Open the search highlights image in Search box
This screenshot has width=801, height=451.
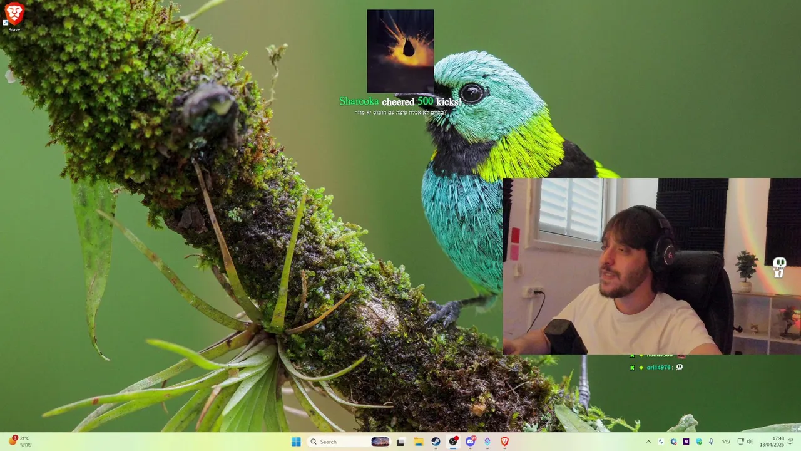[380, 442]
